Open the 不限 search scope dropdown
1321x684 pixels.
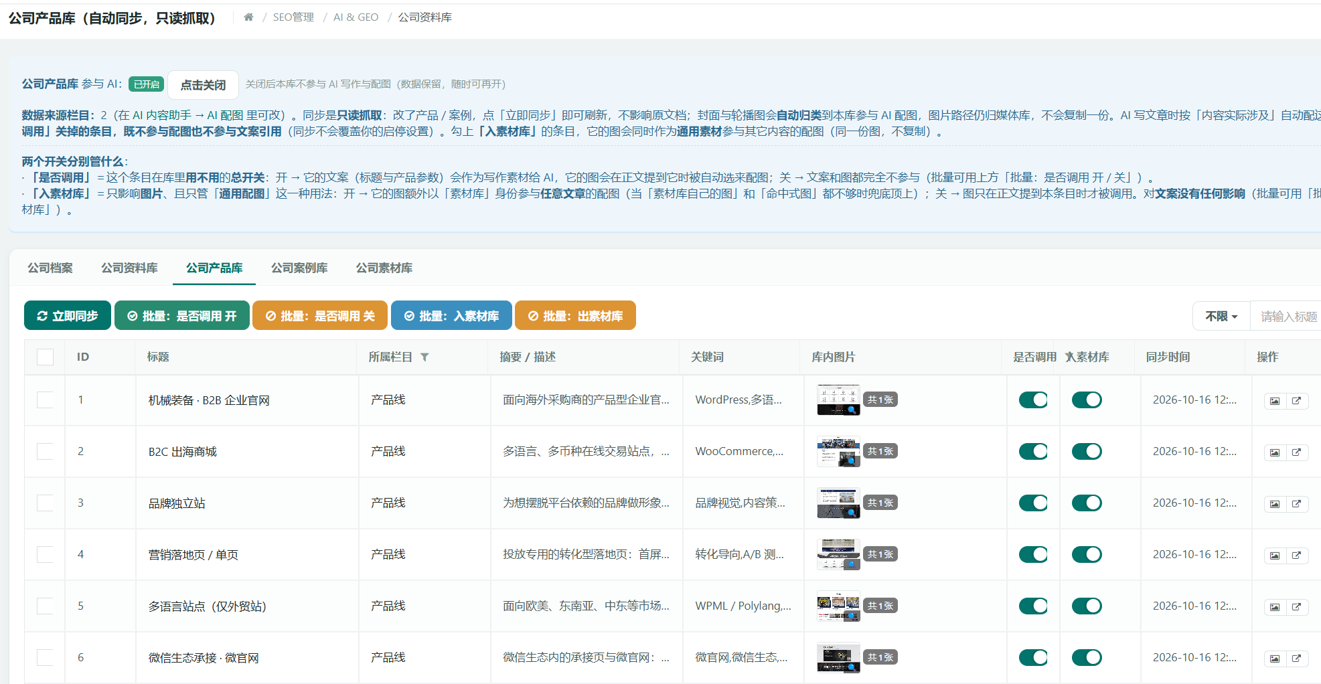(1221, 316)
